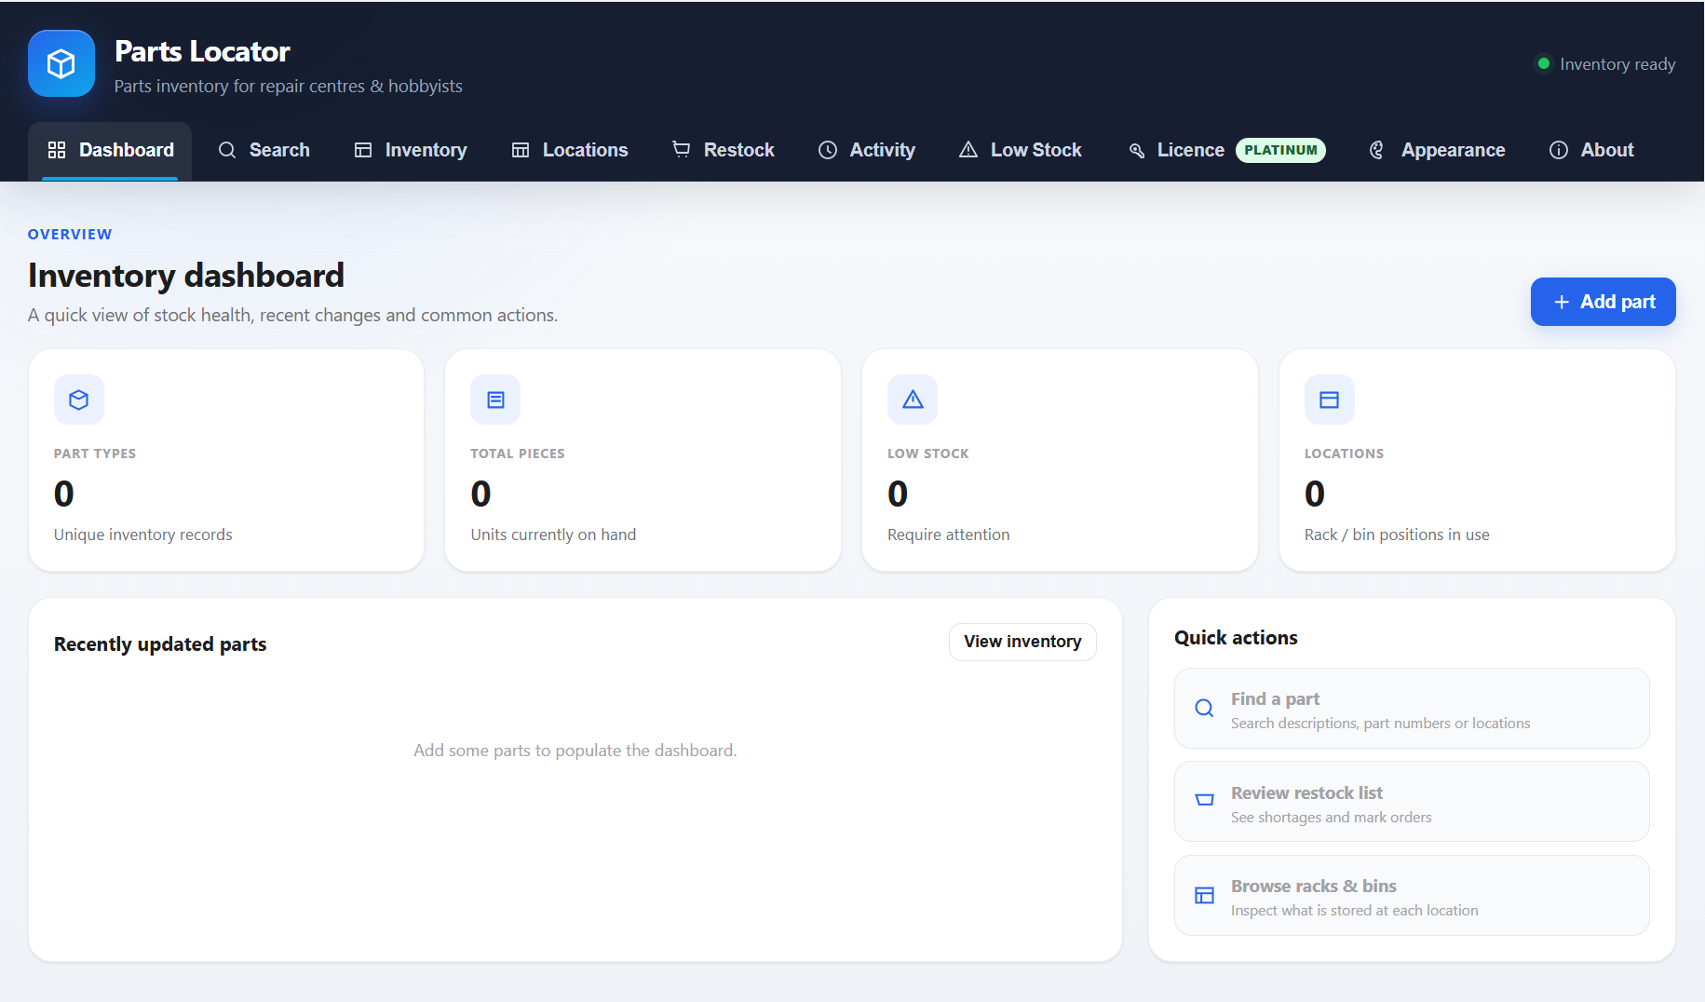Click the Part Types stat card
Image resolution: width=1705 pixels, height=1002 pixels.
226,460
